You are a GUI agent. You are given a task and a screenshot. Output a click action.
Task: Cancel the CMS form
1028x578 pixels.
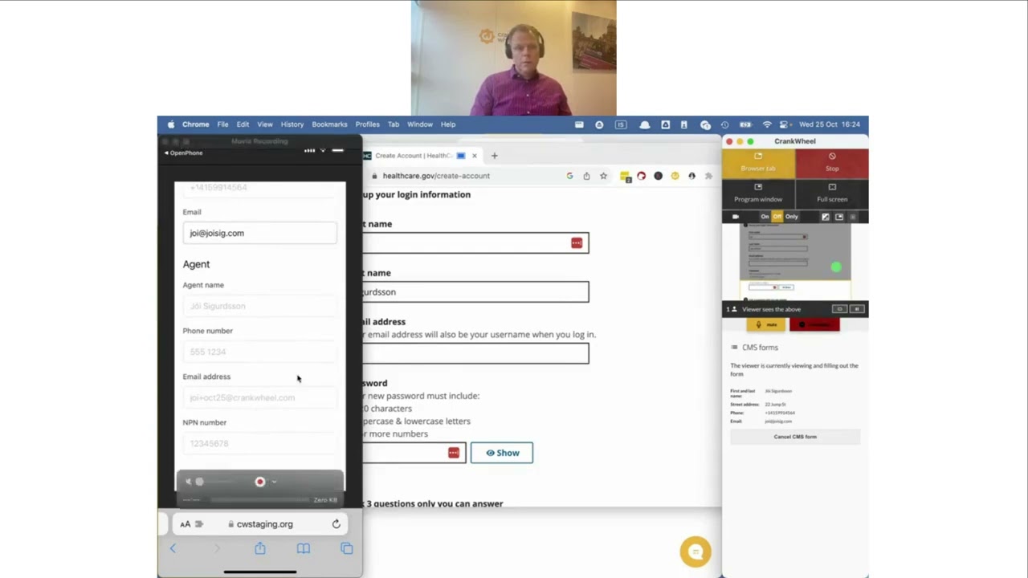coord(795,437)
